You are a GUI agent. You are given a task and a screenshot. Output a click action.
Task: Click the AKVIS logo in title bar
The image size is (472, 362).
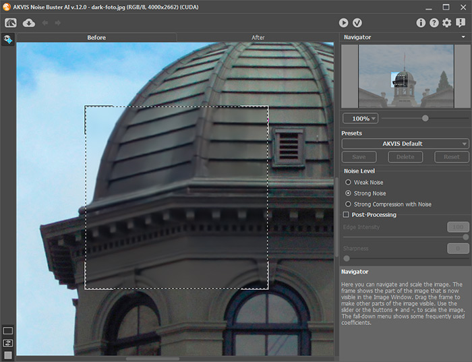click(x=6, y=7)
